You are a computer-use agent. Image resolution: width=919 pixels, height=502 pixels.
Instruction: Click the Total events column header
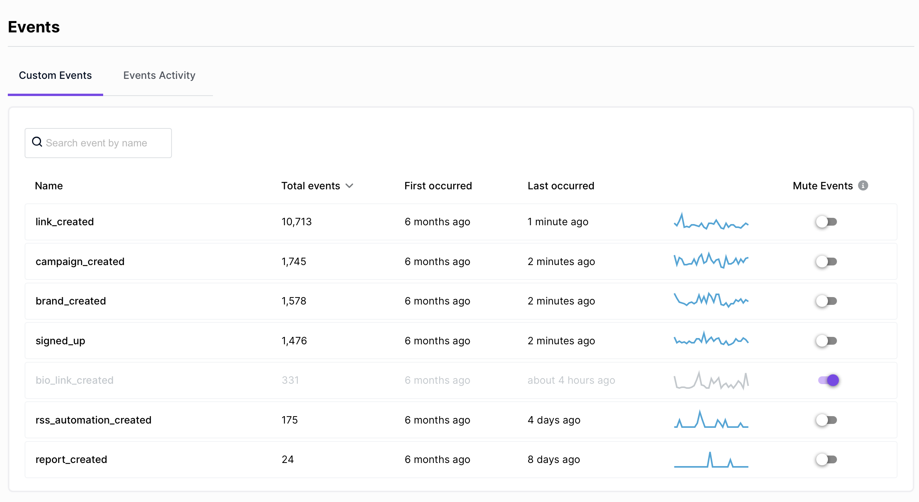(x=311, y=186)
